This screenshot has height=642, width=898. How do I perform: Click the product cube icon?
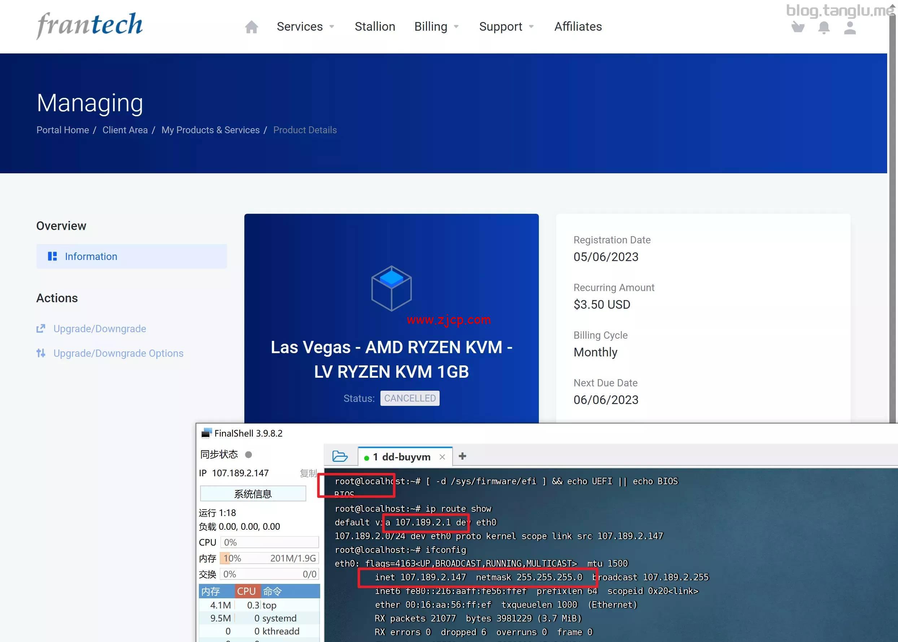click(391, 288)
